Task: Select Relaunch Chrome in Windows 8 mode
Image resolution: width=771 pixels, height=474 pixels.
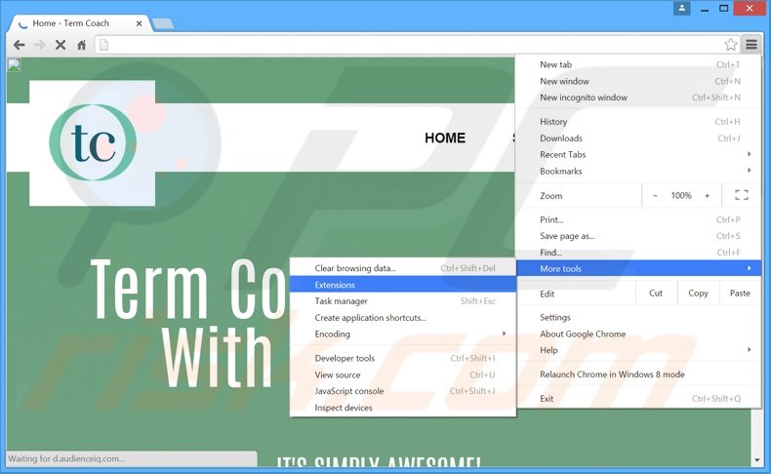Action: 638,375
